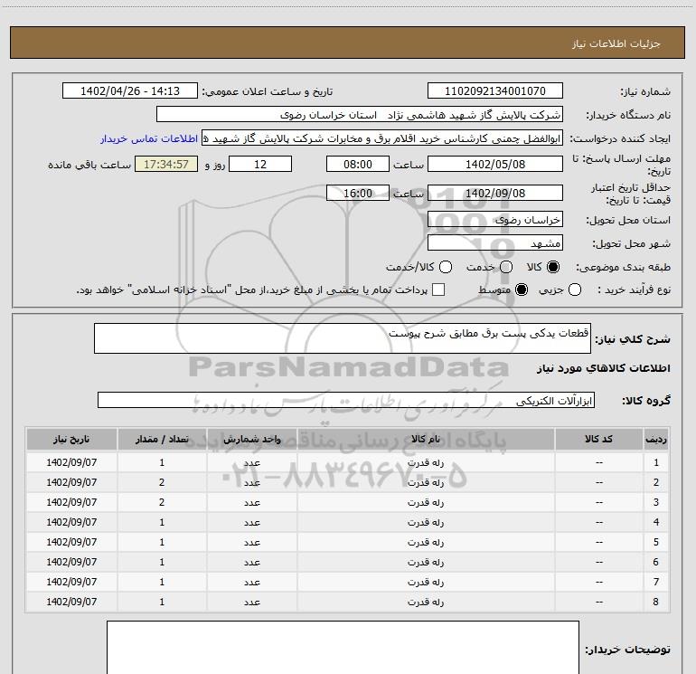The image size is (696, 674).
Task: Open the buyer contact information link
Action: click(x=149, y=138)
